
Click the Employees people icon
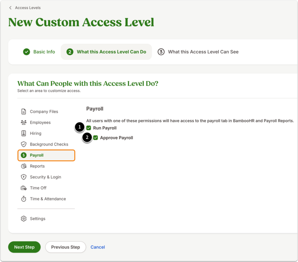[24, 122]
